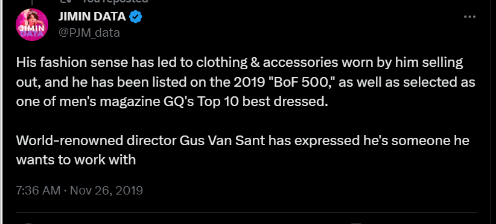Click the name 'Gus Van Sant'
496x224 pixels.
(x=222, y=141)
